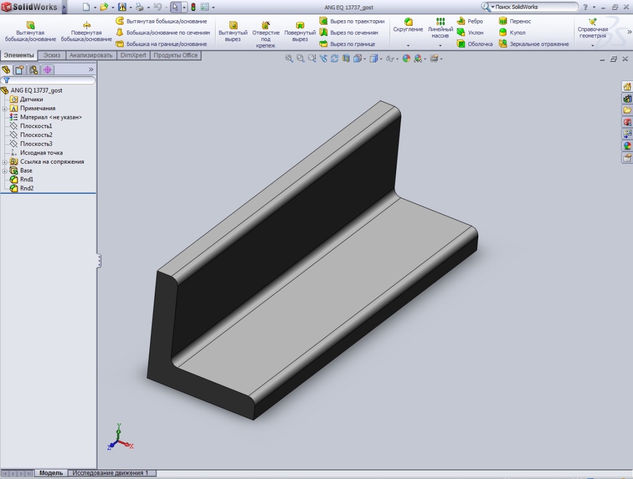
Task: Select Повернутый вырез tool
Action: (x=300, y=31)
